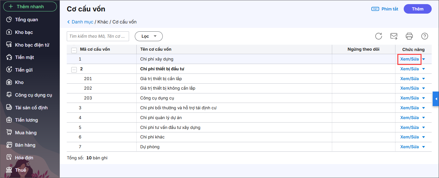Viewport: 439px width, 178px height.
Task: Click the send email icon
Action: point(394,36)
